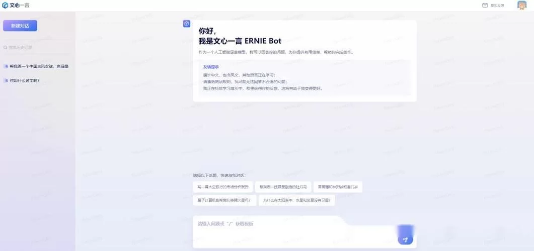Focus the 搜索历史记录 search field
This screenshot has height=251, width=534.
click(x=36, y=48)
